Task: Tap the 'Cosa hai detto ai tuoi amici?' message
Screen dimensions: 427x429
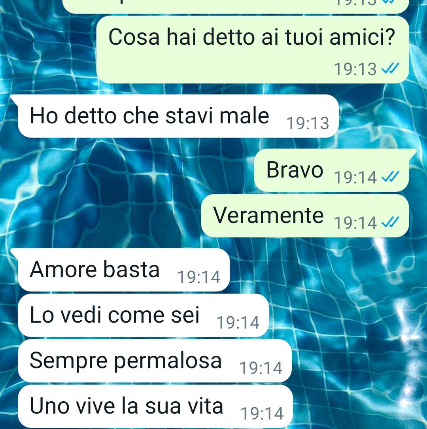Action: pos(253,49)
